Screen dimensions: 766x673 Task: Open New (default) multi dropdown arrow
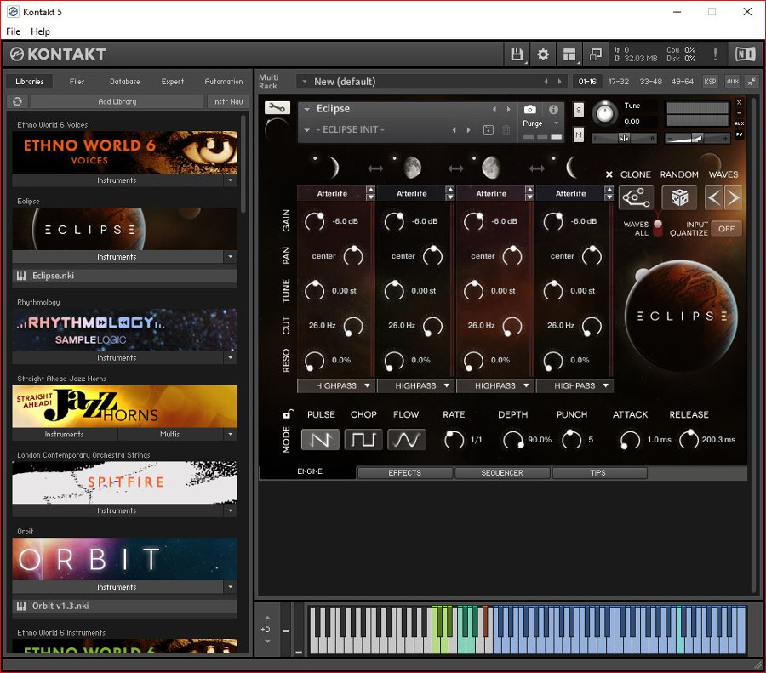click(305, 82)
